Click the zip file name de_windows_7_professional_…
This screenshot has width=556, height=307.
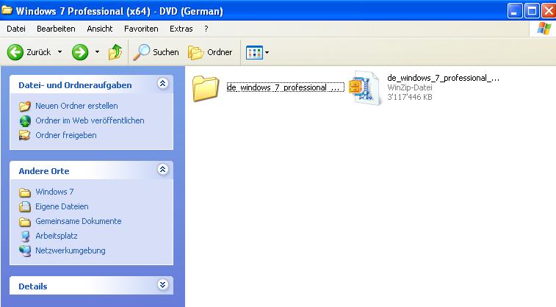tap(443, 78)
